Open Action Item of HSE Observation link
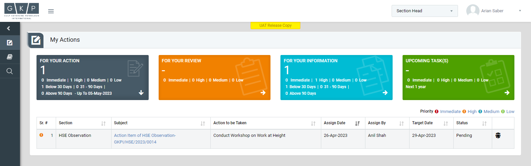This screenshot has width=531, height=166. point(145,138)
